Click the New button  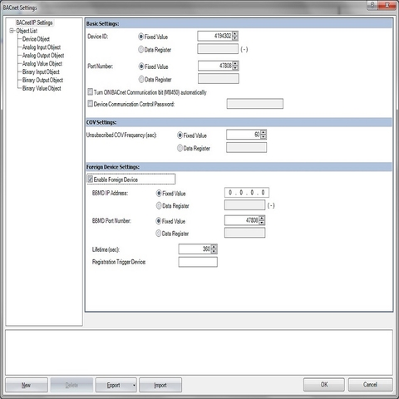pyautogui.click(x=27, y=385)
